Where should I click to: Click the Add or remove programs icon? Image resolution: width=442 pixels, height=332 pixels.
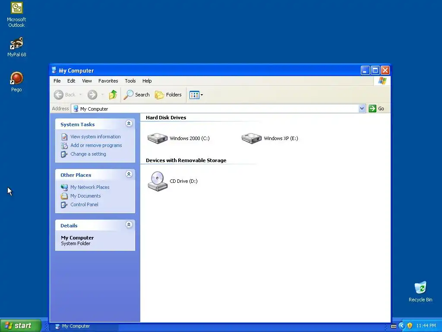pyautogui.click(x=64, y=146)
